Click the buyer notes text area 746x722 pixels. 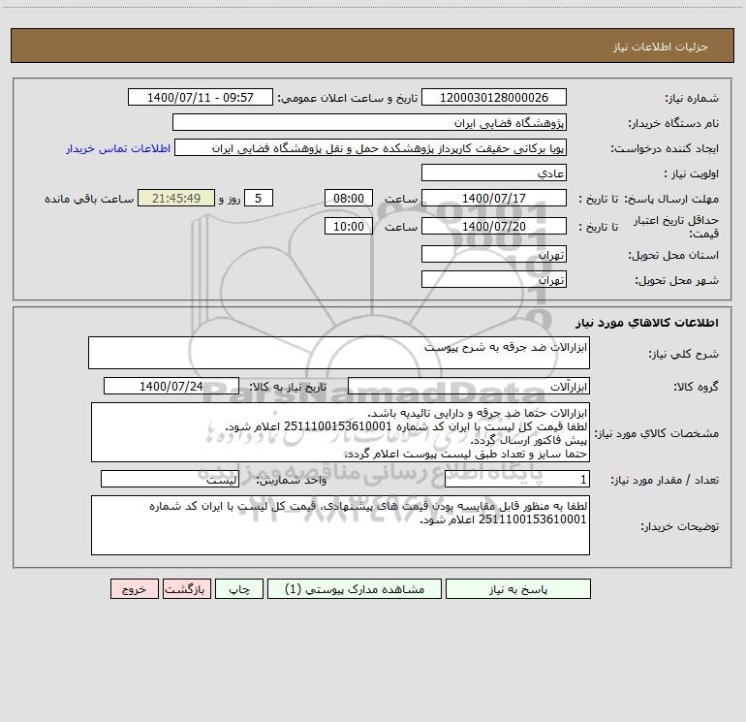(340, 525)
